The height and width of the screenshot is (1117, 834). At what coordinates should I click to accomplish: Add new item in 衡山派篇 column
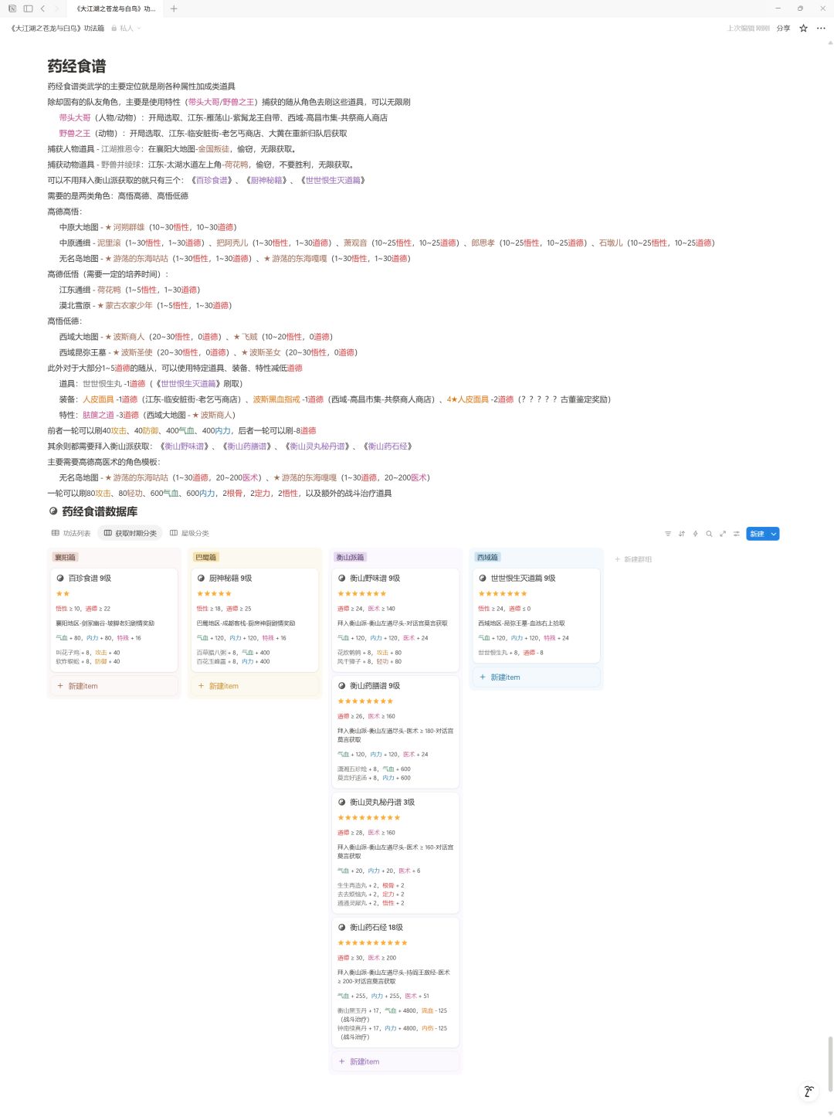pos(395,1061)
